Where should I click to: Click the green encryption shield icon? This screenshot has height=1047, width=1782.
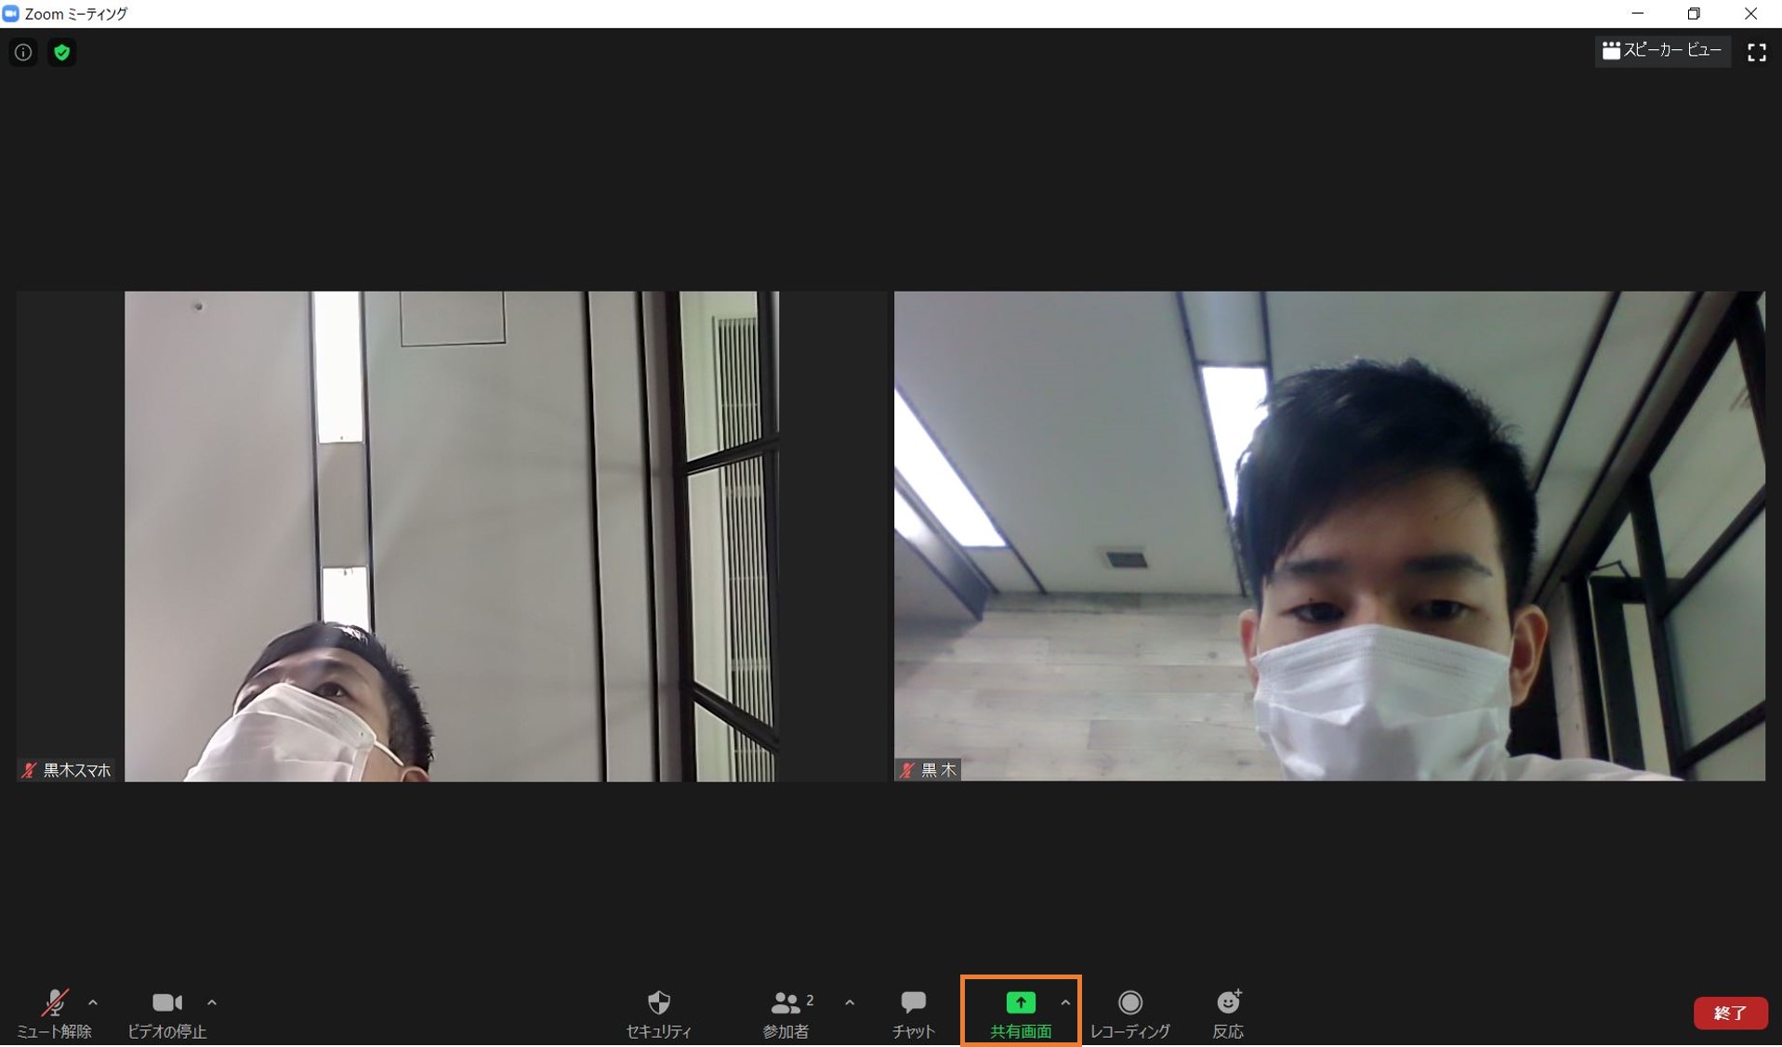pos(61,52)
